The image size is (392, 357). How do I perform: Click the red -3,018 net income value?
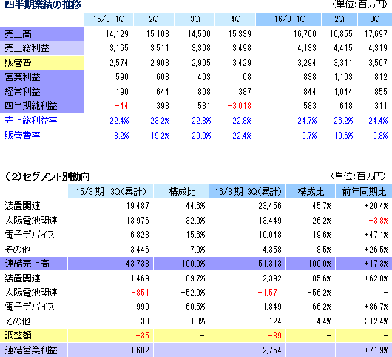pos(239,106)
